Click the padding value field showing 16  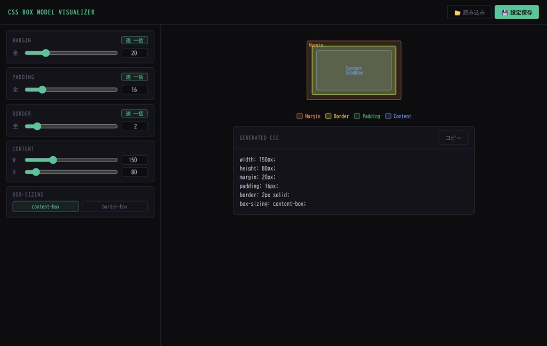pos(135,90)
